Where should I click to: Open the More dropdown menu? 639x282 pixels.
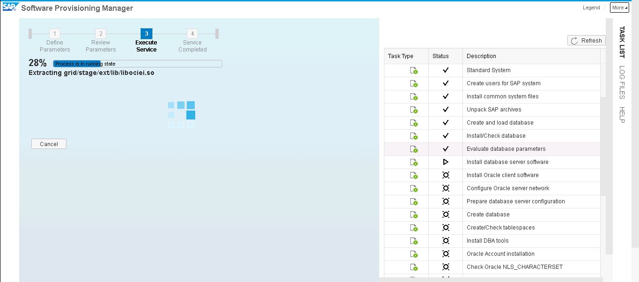pyautogui.click(x=619, y=7)
